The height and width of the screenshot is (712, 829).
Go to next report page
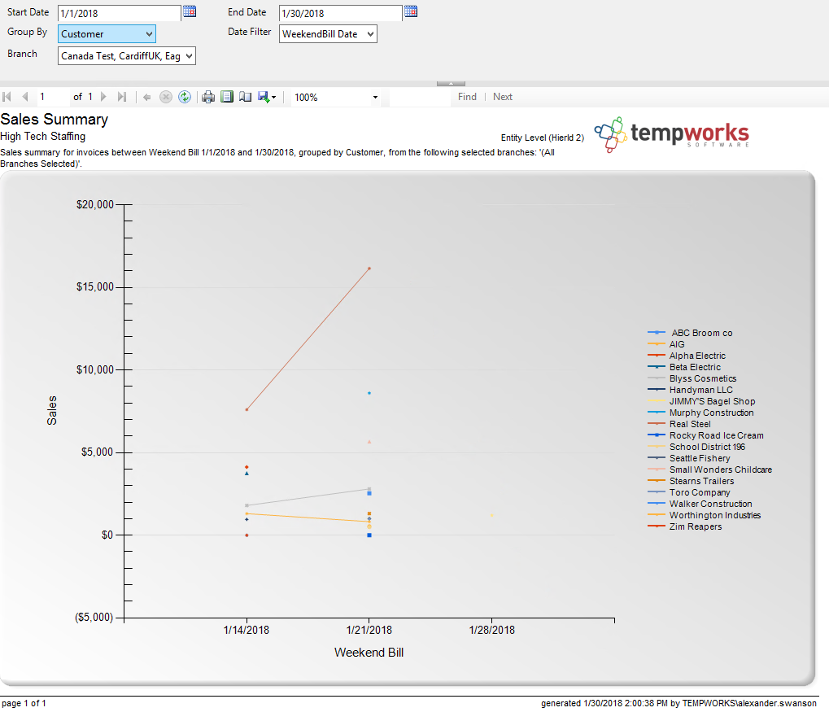tap(103, 97)
